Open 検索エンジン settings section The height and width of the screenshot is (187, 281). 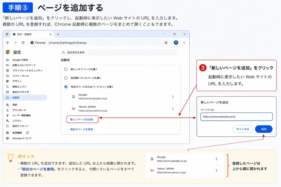pyautogui.click(x=19, y=87)
